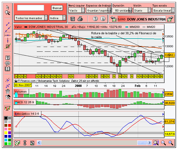
Task: Select the pink color swatch
Action: click(6, 129)
